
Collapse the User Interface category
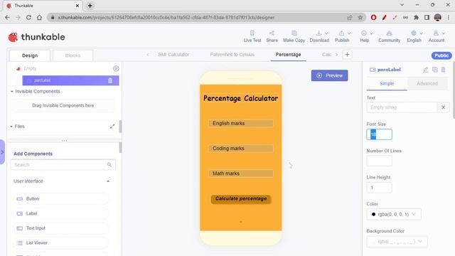pos(108,181)
